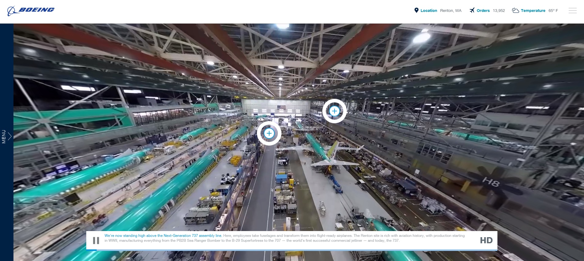Click the 65° F temperature value
584x261 pixels.
(x=553, y=11)
